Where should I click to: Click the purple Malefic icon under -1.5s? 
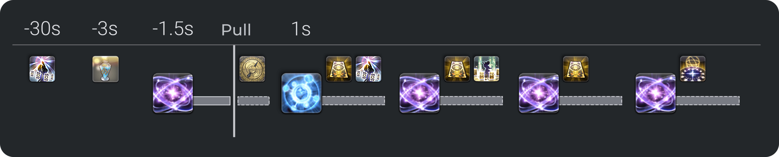(x=173, y=93)
